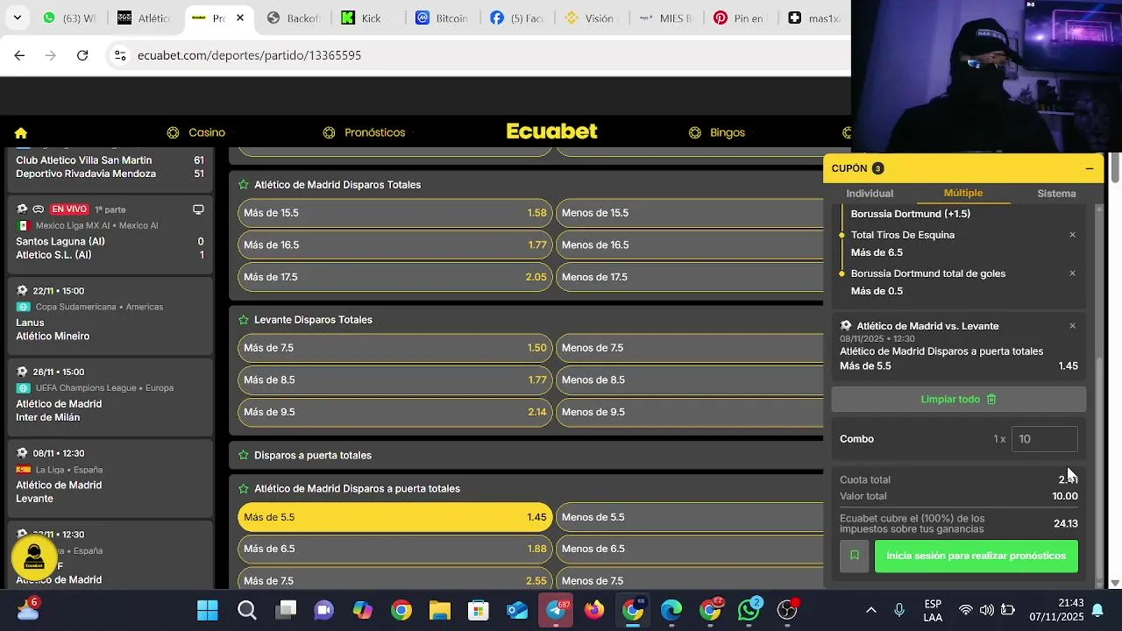Open the Ecuabet home icon
This screenshot has height=631, width=1122.
(21, 133)
